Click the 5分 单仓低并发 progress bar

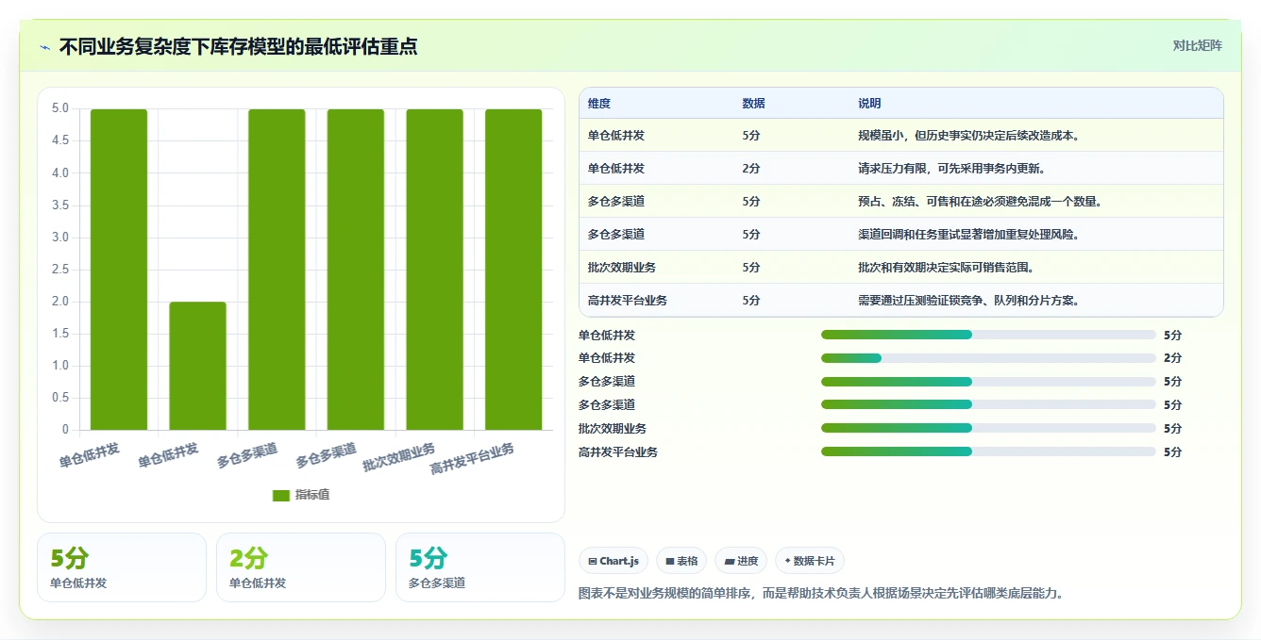(x=988, y=335)
